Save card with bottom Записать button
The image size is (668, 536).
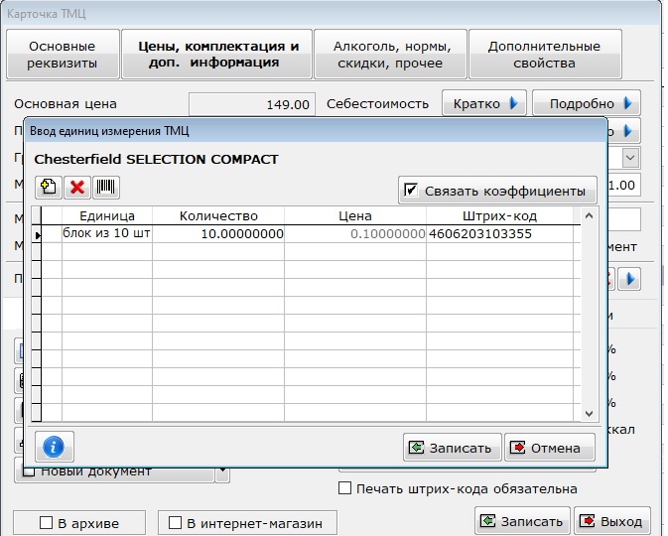(x=522, y=521)
